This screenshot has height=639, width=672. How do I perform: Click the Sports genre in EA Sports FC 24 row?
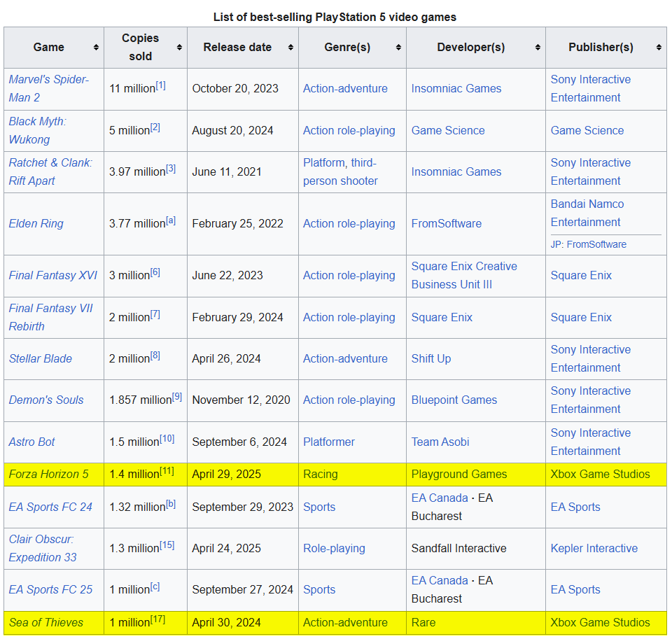[x=319, y=507]
